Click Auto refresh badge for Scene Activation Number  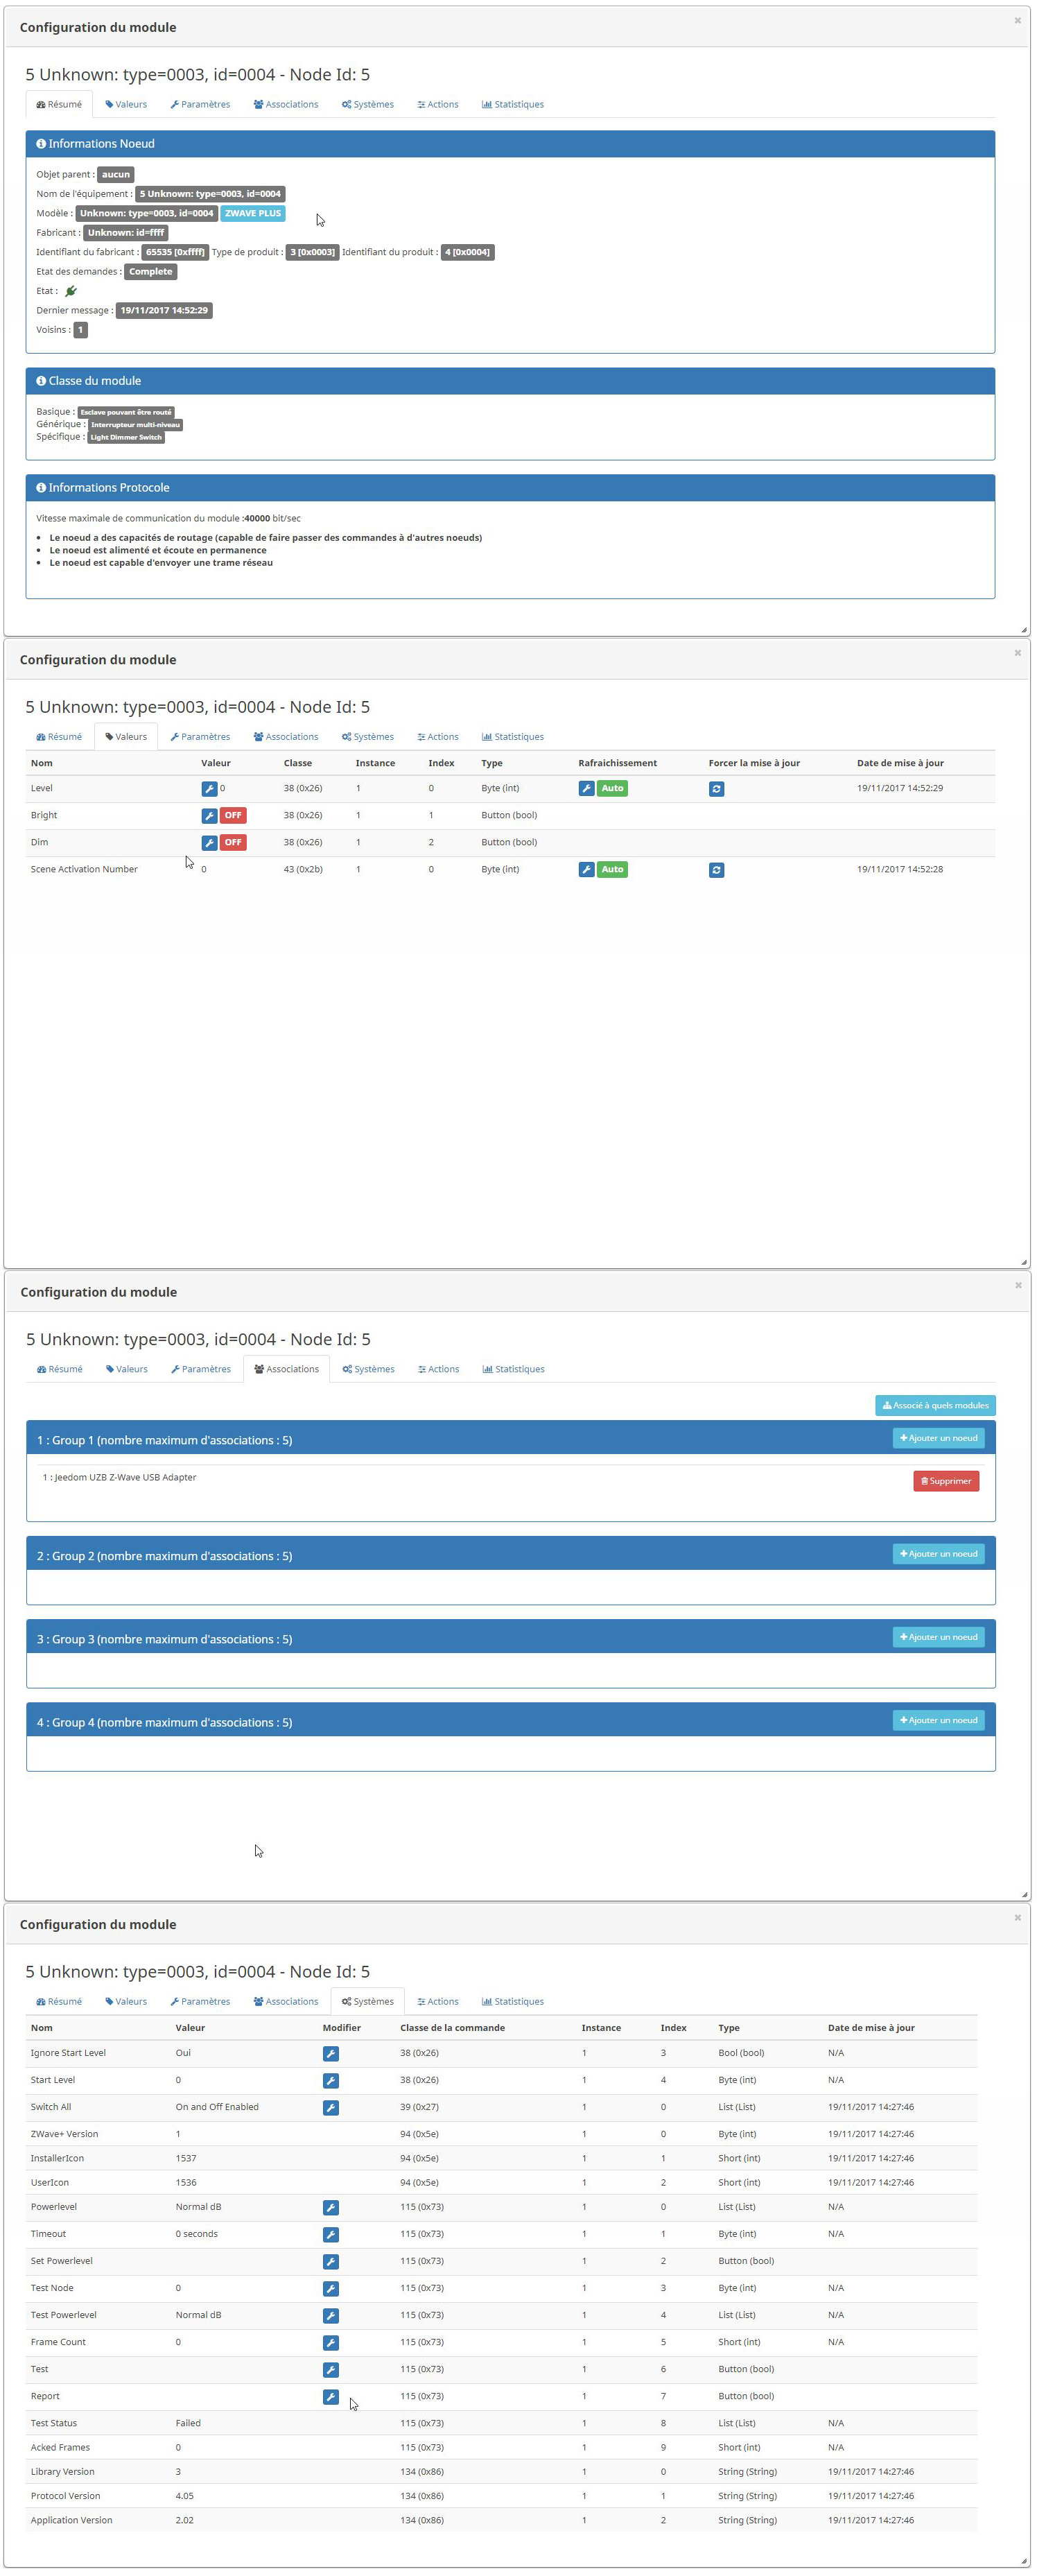612,869
